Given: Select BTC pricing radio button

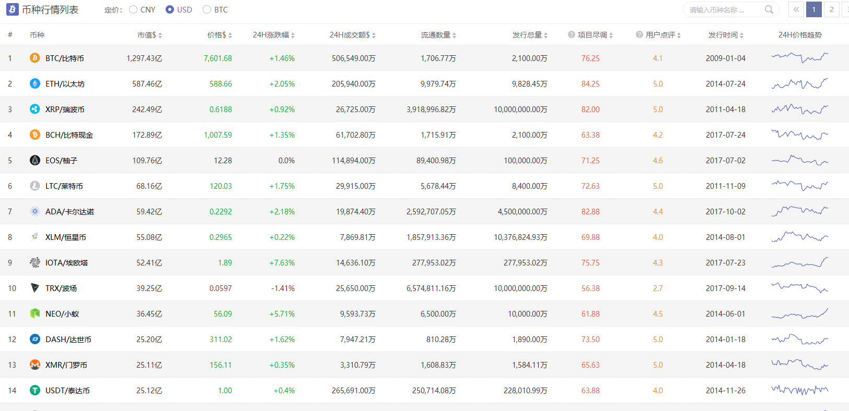Looking at the screenshot, I should click(207, 9).
